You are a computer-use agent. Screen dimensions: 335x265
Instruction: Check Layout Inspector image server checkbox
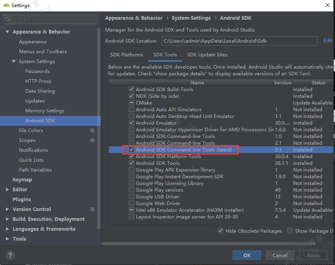click(132, 216)
